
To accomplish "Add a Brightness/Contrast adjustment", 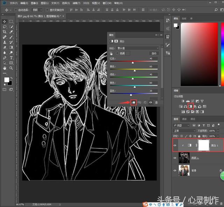I will pos(183,101).
